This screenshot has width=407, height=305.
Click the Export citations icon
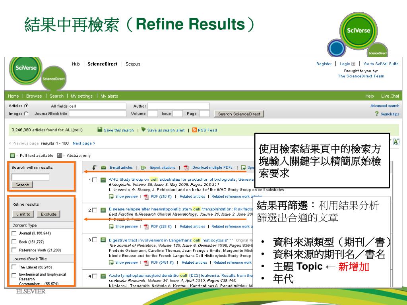[x=143, y=168]
